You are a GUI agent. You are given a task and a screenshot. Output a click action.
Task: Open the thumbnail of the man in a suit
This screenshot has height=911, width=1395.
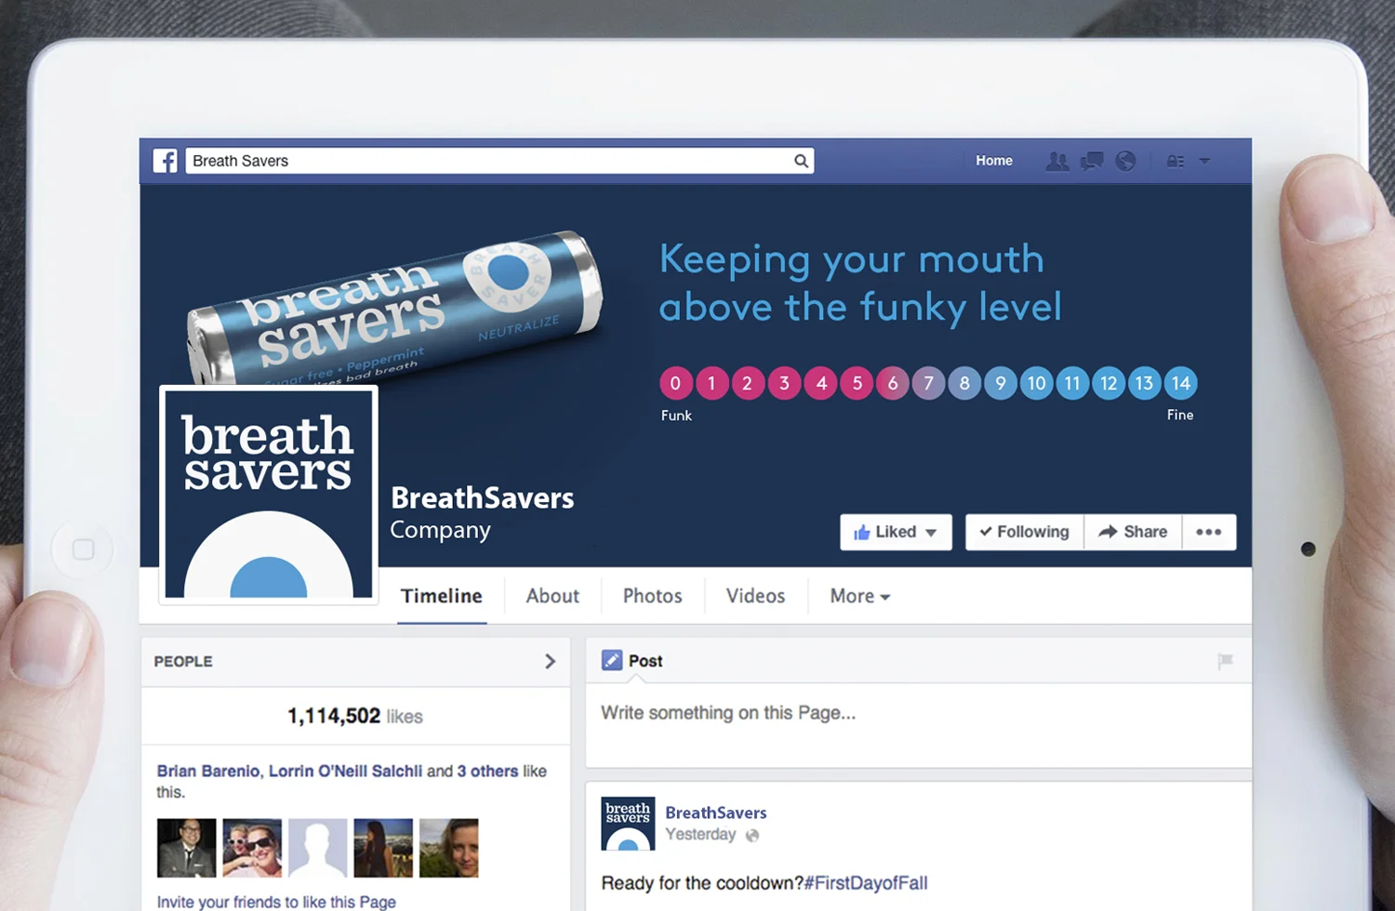(187, 848)
